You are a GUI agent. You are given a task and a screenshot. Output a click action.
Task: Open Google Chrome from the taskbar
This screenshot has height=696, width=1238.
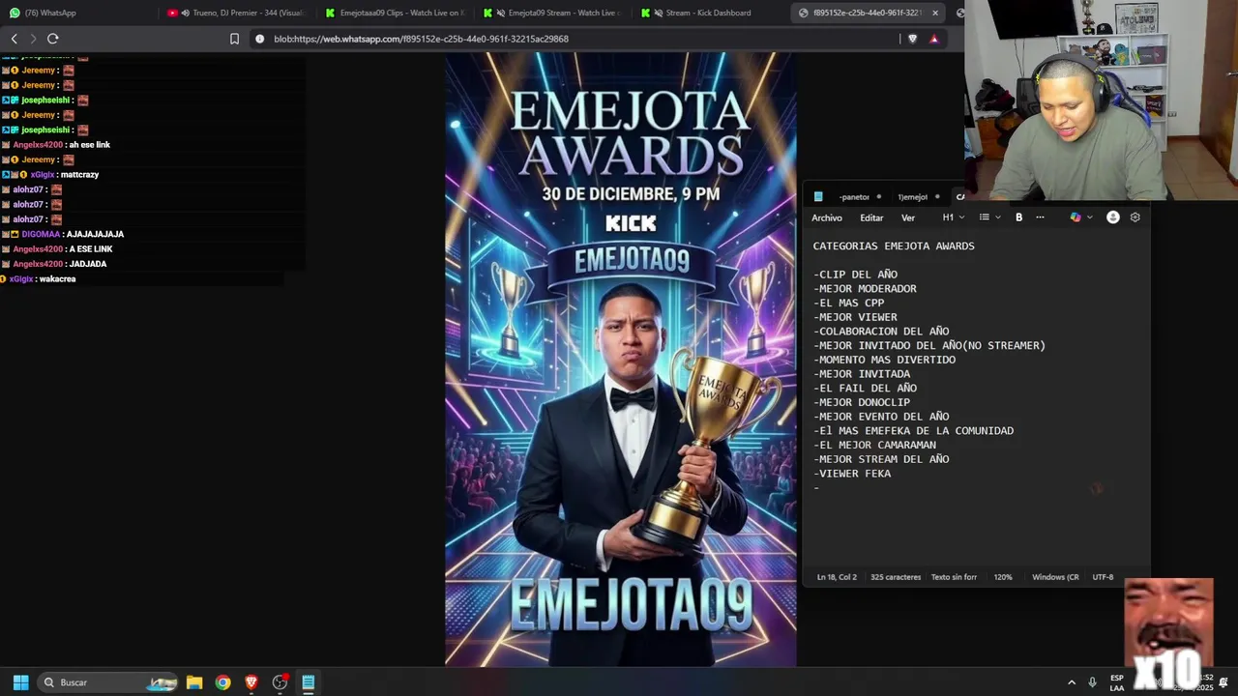point(223,682)
